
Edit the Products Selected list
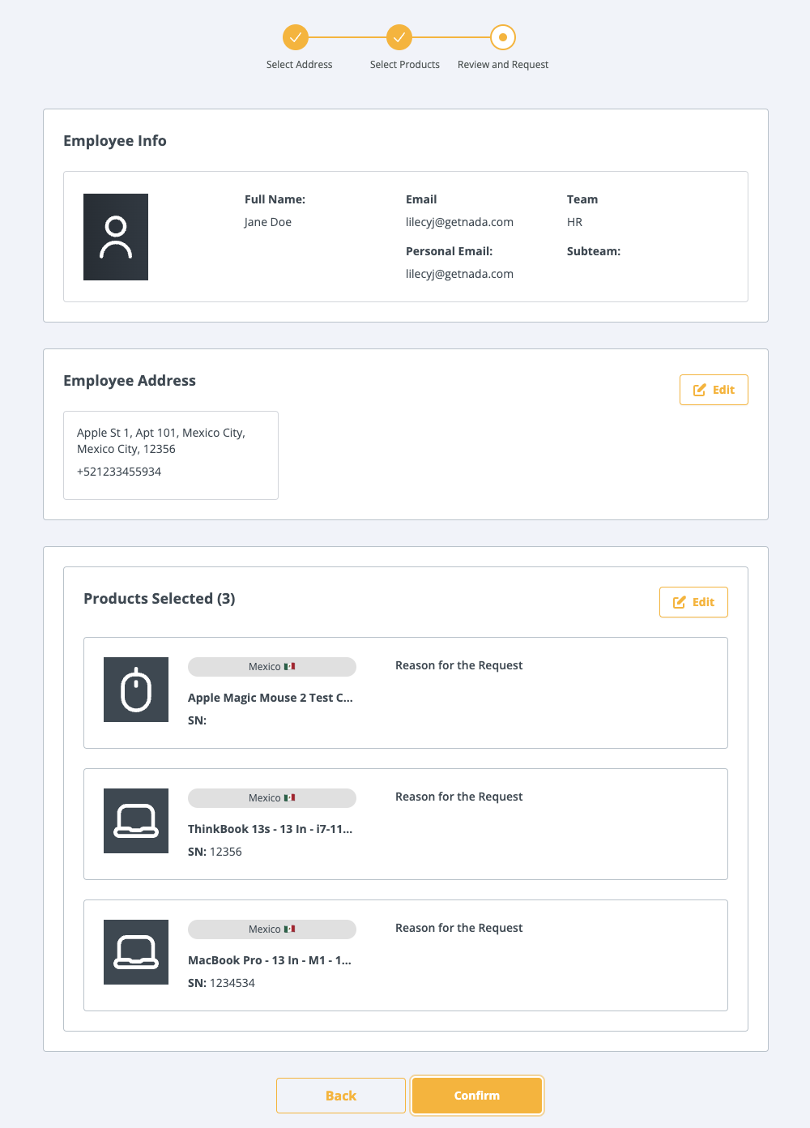pos(693,602)
